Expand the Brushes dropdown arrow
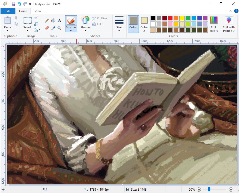The image size is (239, 193). coord(71,31)
